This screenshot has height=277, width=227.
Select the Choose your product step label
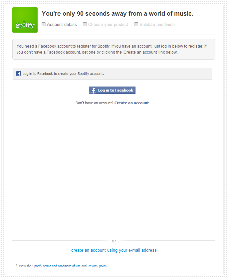[x=108, y=24]
